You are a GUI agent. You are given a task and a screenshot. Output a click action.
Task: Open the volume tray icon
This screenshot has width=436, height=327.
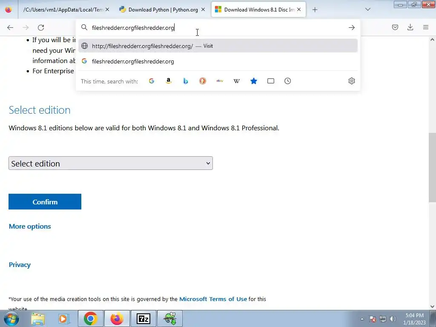coord(393,319)
